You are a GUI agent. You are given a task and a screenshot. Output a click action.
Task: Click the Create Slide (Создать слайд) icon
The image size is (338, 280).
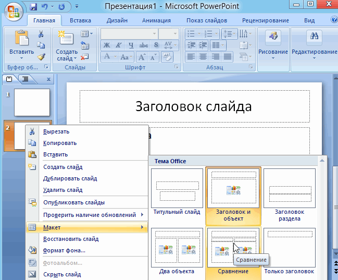point(66,39)
